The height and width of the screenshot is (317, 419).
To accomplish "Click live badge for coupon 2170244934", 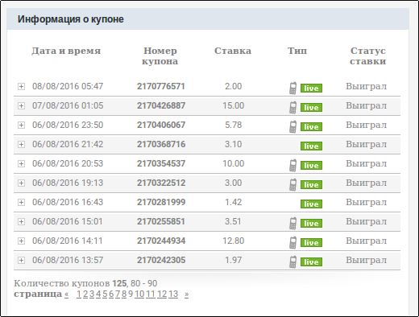I will pos(311,243).
